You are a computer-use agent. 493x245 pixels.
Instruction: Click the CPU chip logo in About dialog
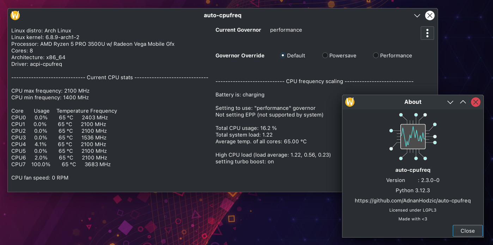(413, 136)
